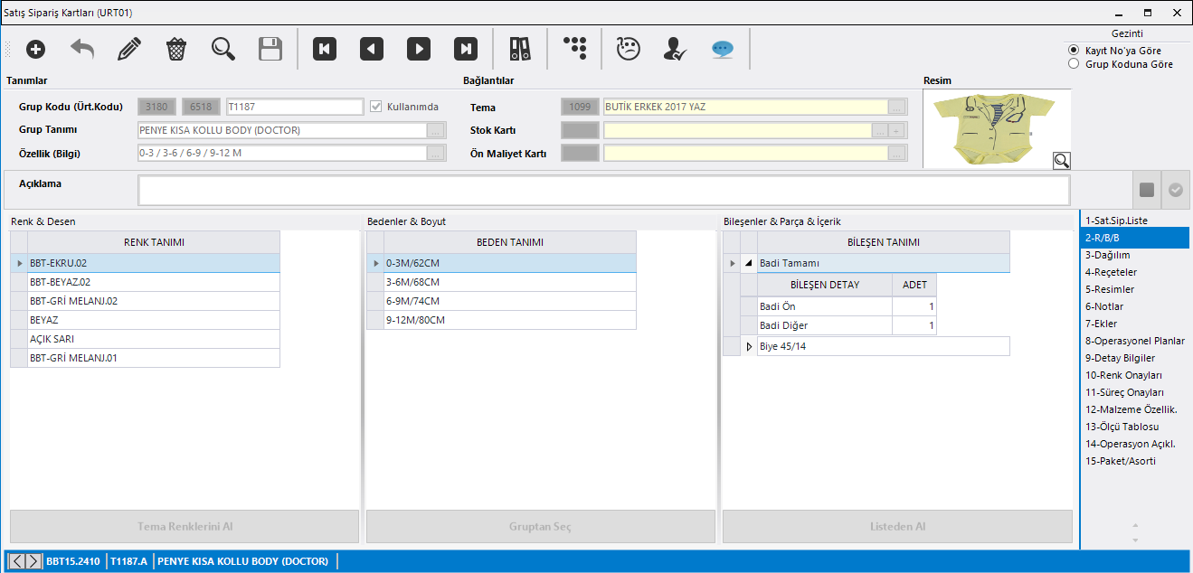Select Grup Koduna Göre radio option

(x=1074, y=64)
